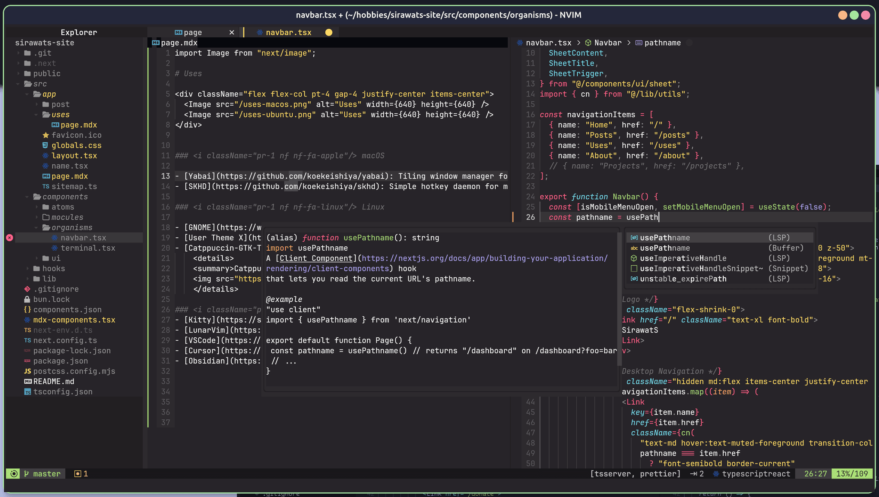Click the CSS icon beside globals.css
Viewport: 879px width, 497px height.
click(45, 145)
